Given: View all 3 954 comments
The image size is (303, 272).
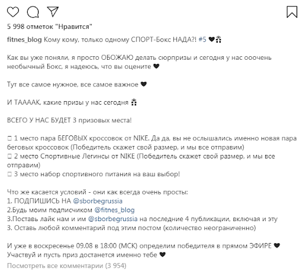Looking at the screenshot, I should click(x=67, y=266).
